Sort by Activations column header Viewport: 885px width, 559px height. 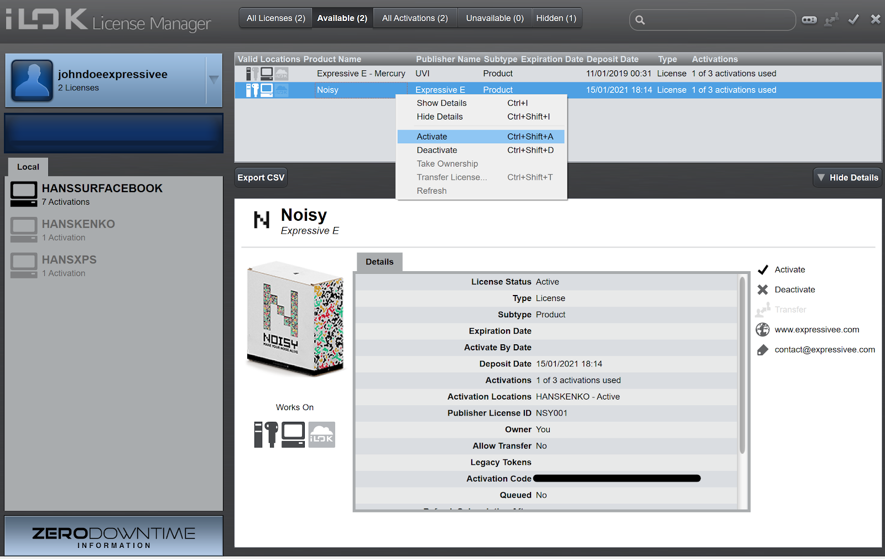pos(715,59)
